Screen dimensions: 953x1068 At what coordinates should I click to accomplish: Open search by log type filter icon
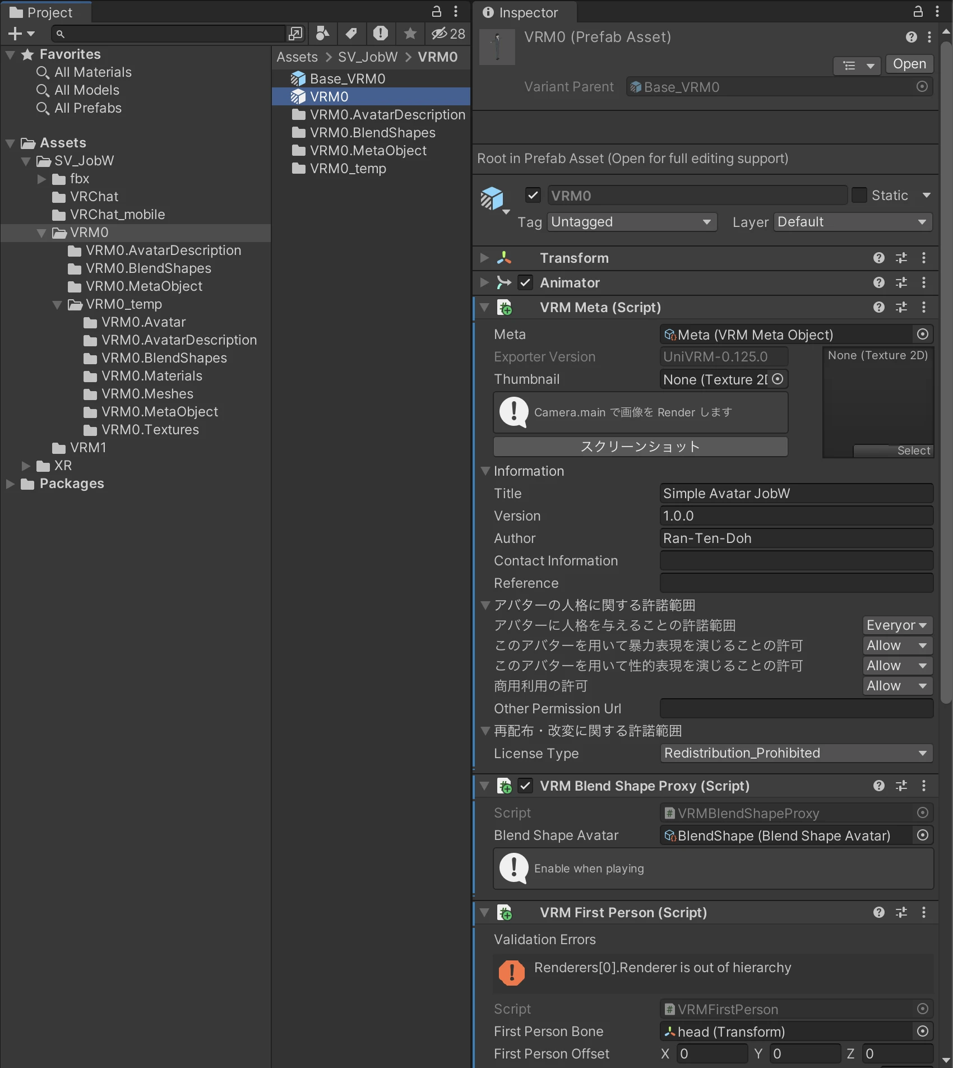pos(381,34)
